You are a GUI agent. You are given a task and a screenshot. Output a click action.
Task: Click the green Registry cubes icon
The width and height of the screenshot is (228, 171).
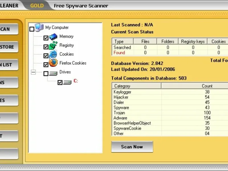[53, 45]
